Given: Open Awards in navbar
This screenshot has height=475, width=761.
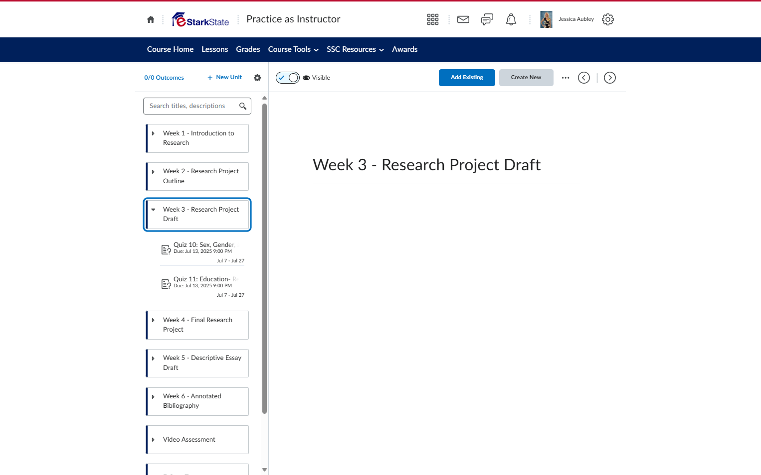Looking at the screenshot, I should [404, 49].
